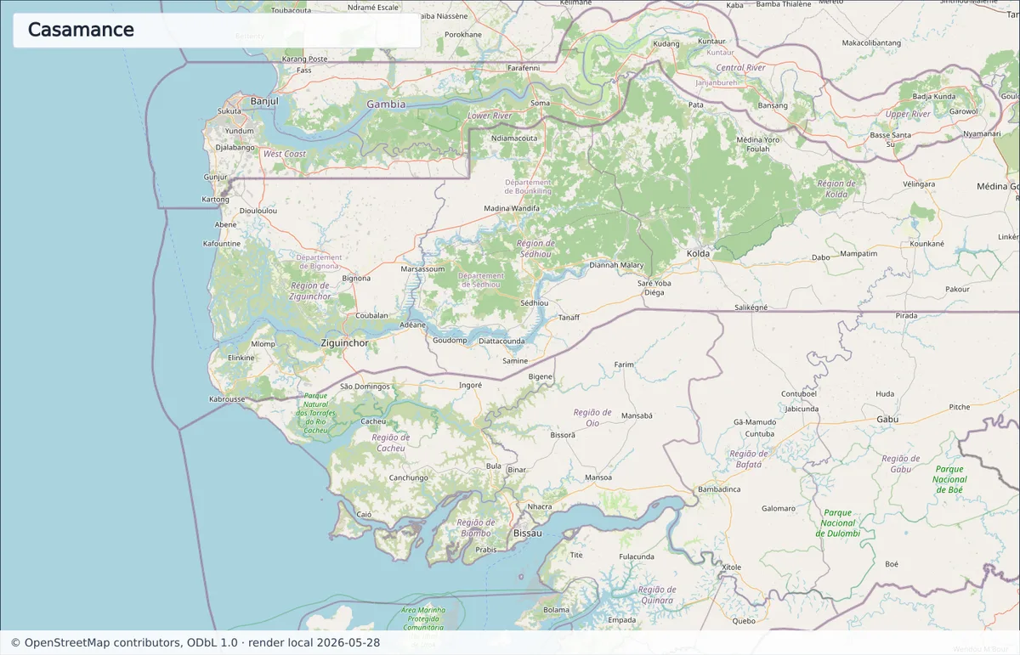Click the Gambia country label
This screenshot has height=655, width=1020.
click(386, 104)
